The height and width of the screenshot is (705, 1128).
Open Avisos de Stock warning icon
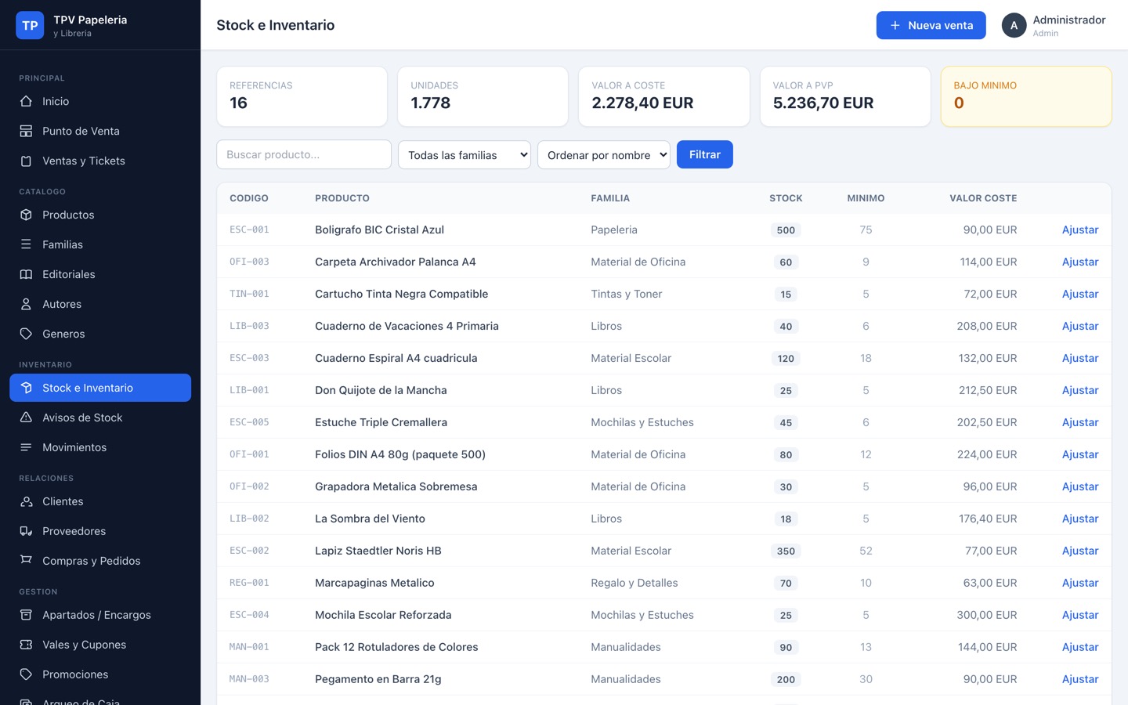[26, 418]
